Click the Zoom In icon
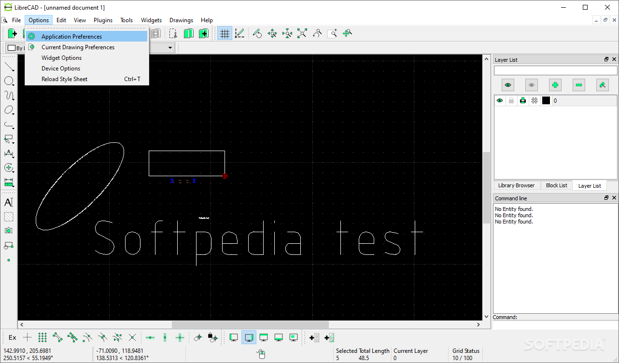The width and height of the screenshot is (619, 363). (x=272, y=33)
